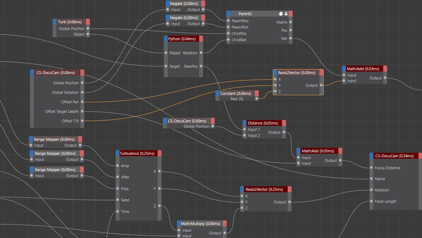Click Python node's Rotation output port

(201, 53)
